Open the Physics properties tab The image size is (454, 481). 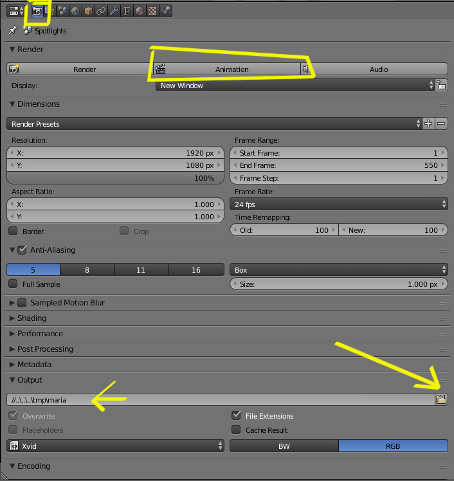pos(165,11)
